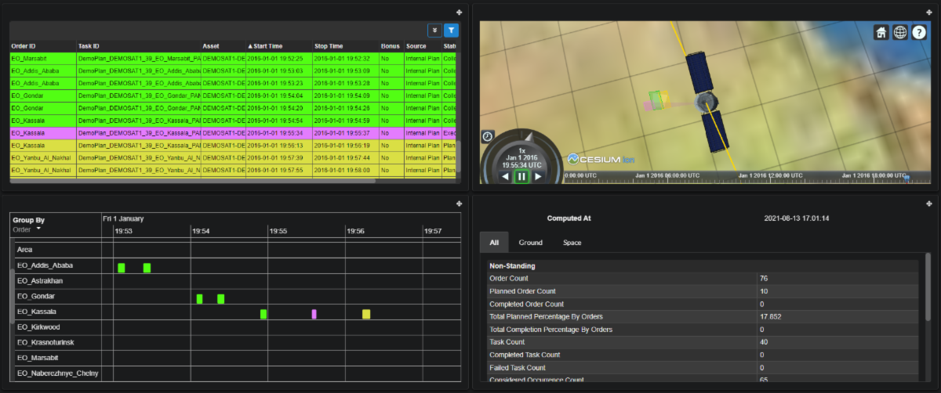
Task: Open the globe scene mode picker
Action: point(900,32)
